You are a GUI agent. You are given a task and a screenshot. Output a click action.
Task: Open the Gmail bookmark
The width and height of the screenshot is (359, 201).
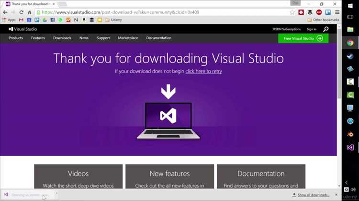pyautogui.click(x=21, y=20)
